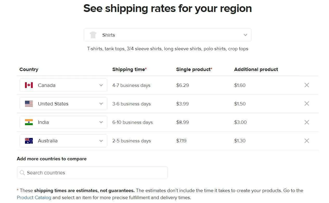Click the shirt icon in product selector
The width and height of the screenshot is (329, 203).
pos(93,35)
